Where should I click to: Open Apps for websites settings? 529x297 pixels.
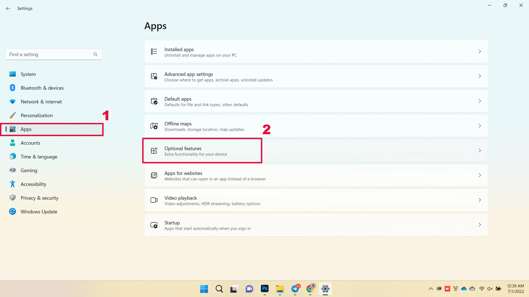316,175
